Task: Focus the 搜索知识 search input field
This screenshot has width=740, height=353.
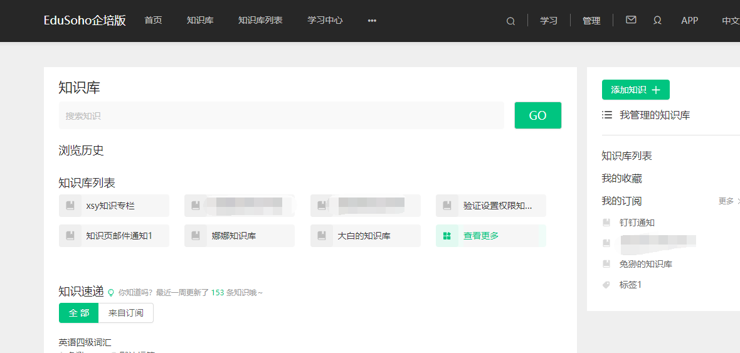Action: (281, 115)
